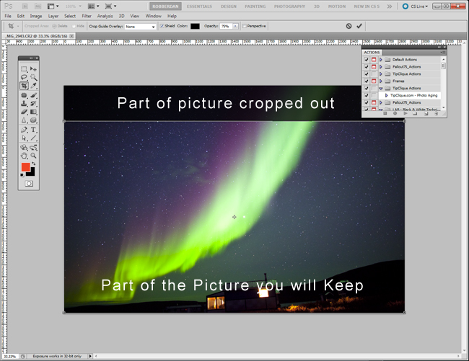The image size is (469, 361).
Task: Select the Crop tool in the toolbox
Action: pyautogui.click(x=25, y=86)
